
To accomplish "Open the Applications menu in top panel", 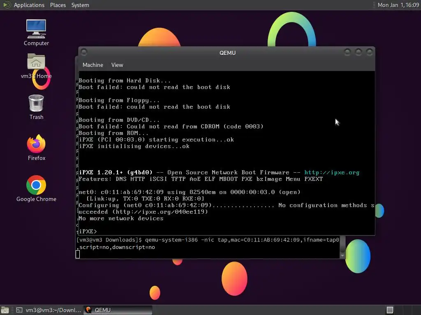I will (29, 5).
